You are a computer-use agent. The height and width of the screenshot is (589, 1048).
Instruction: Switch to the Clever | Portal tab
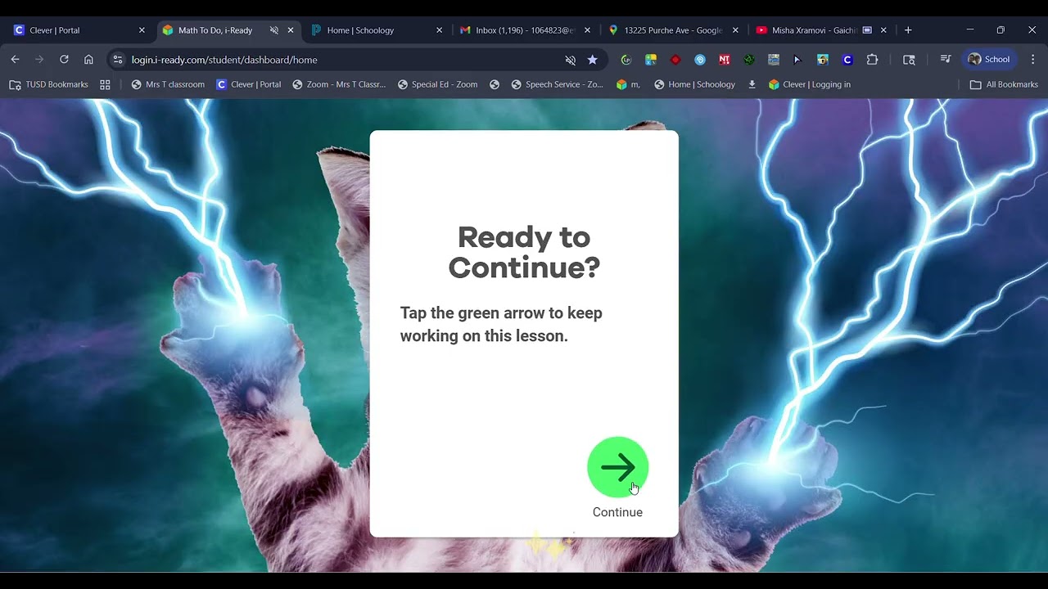78,30
